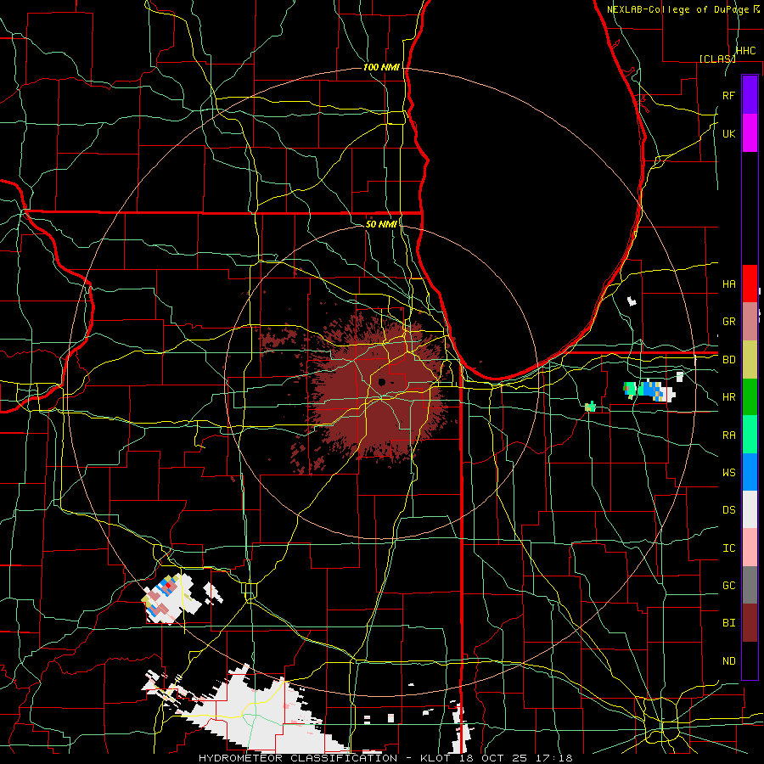
Task: Click the "RA" legend label
Action: [728, 435]
